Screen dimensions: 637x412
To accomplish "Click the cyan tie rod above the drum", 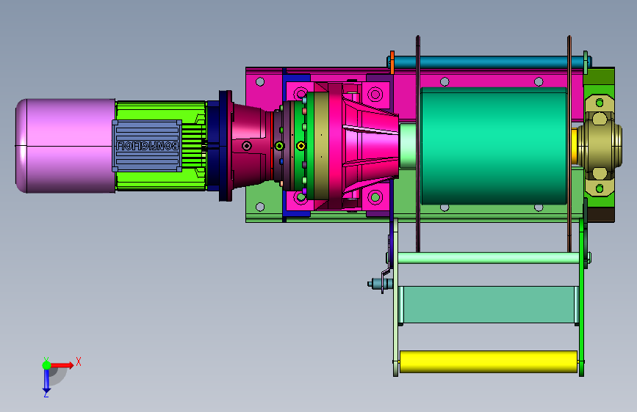I will [x=488, y=63].
